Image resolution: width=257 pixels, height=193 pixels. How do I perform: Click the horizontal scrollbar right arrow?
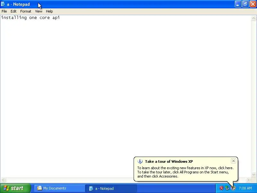pos(248,180)
